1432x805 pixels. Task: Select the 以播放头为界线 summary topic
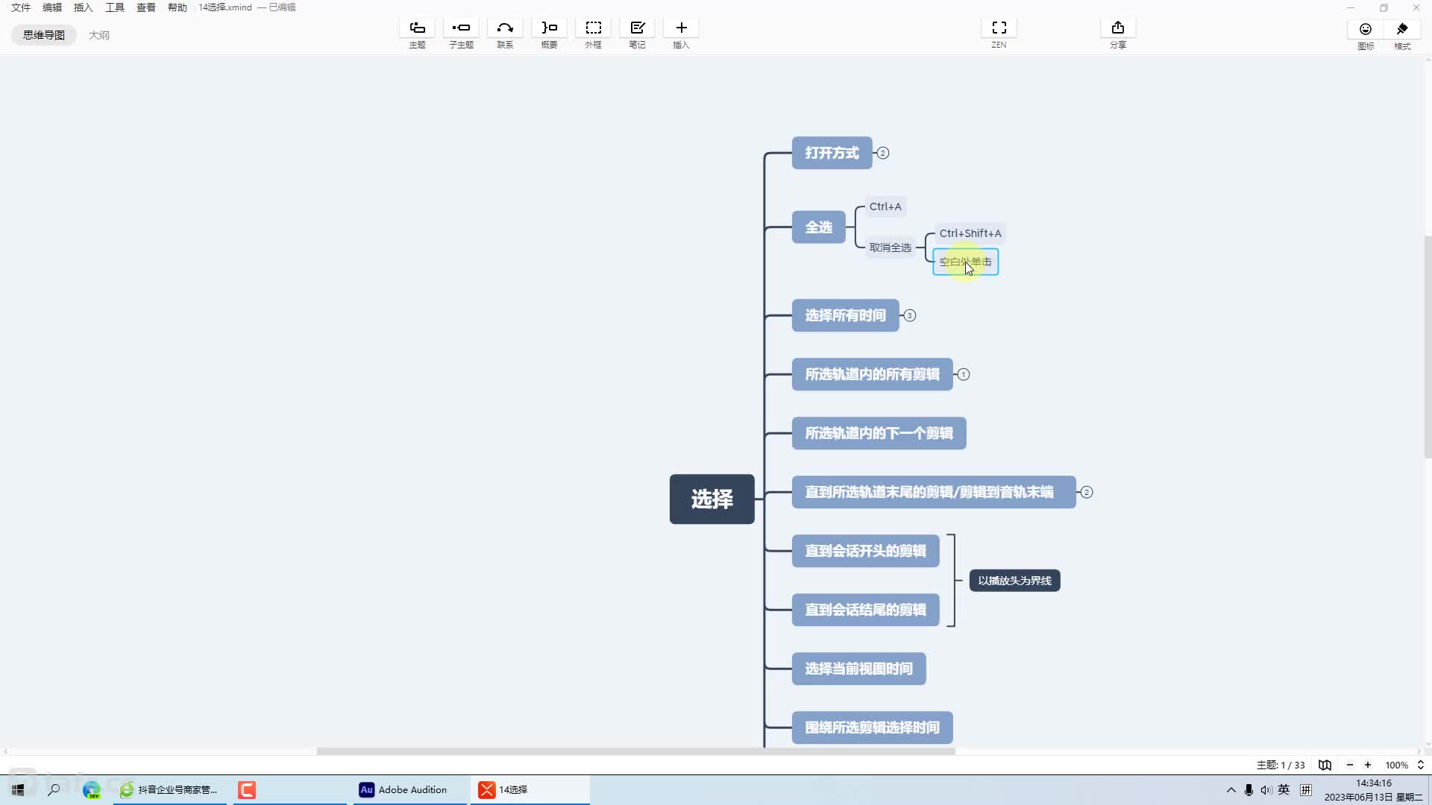pyautogui.click(x=1014, y=581)
